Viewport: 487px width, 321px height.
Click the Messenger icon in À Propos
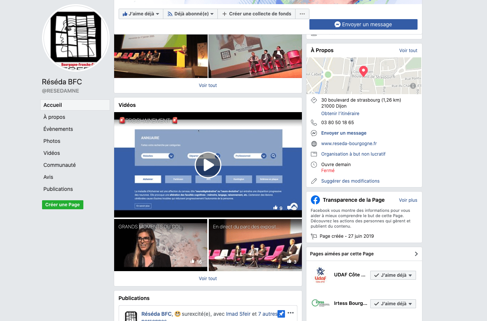[314, 133]
